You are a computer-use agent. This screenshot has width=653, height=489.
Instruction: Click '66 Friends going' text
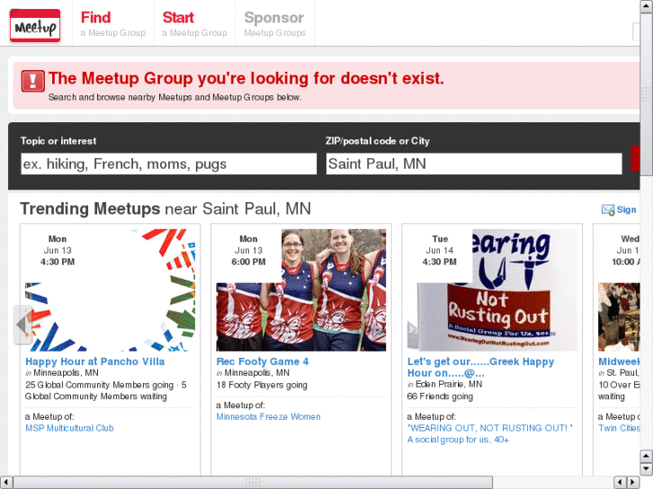tap(440, 397)
